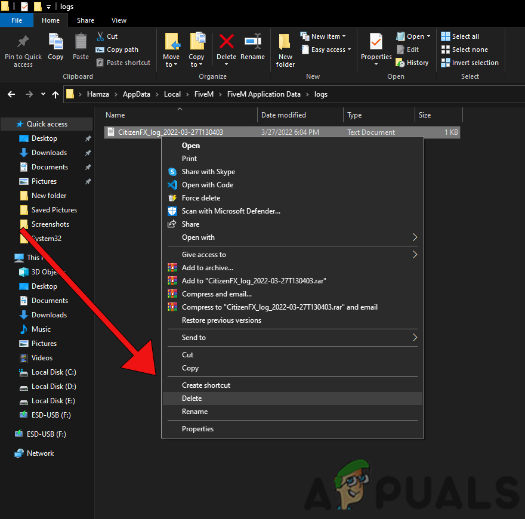Expand the Send to submenu
Screen dimensions: 525x519
[x=292, y=338]
